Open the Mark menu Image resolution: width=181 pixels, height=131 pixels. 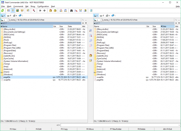(9, 6)
